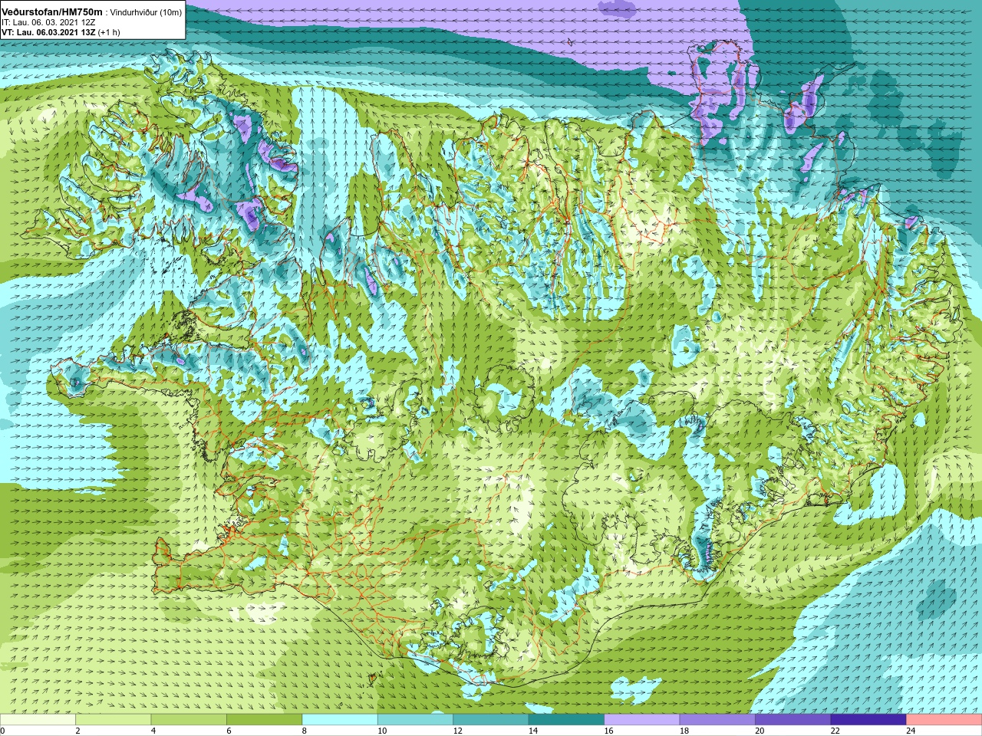The image size is (982, 736).
Task: Click the cyan legend swatch between 8 and 10
Action: coord(340,720)
